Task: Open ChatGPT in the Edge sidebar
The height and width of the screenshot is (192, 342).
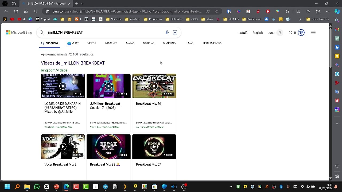Action: point(337,38)
